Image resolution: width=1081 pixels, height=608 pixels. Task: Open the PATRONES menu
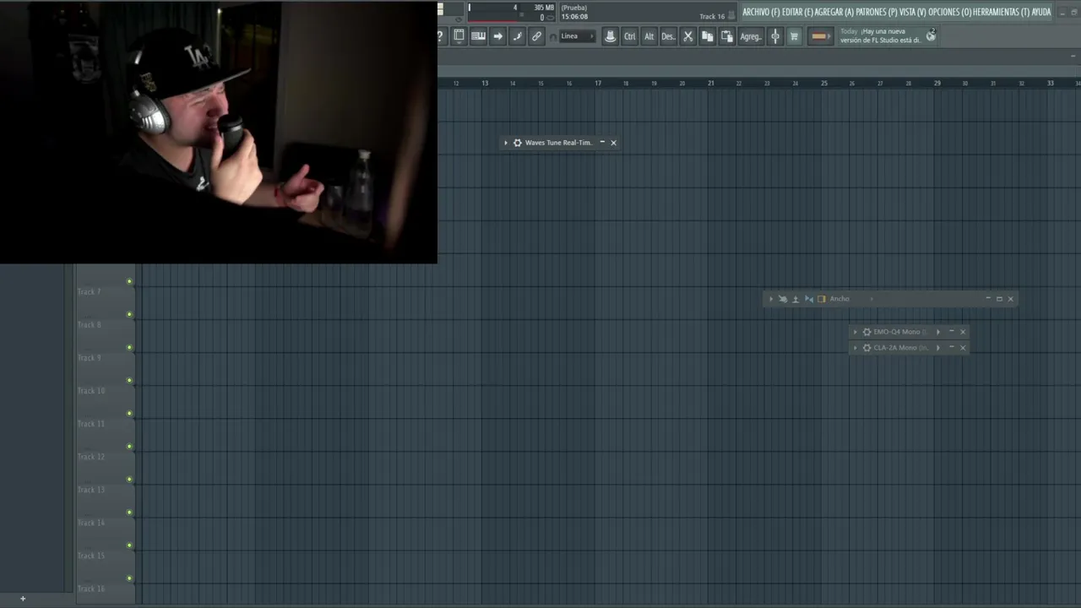(877, 12)
